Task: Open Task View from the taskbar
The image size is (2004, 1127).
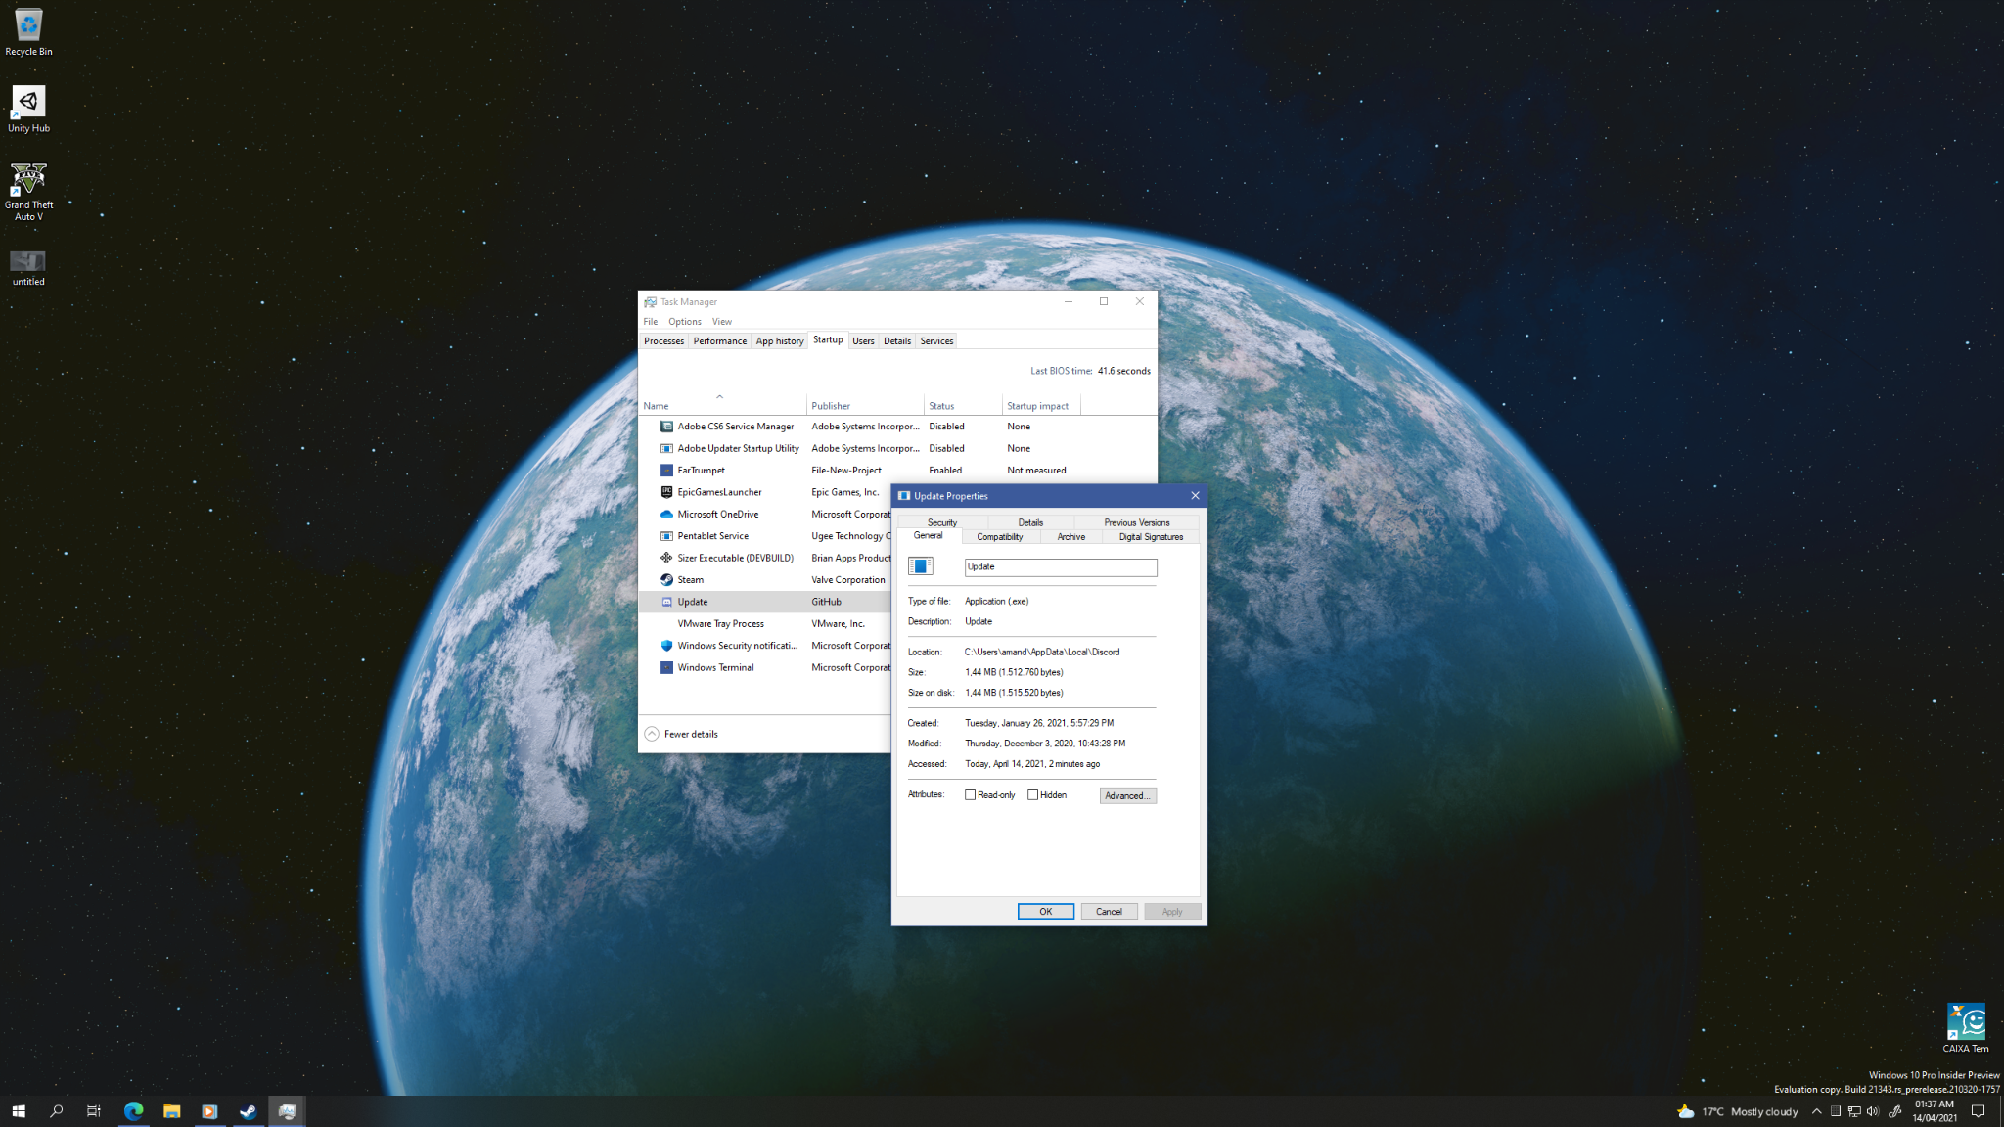Action: (94, 1111)
